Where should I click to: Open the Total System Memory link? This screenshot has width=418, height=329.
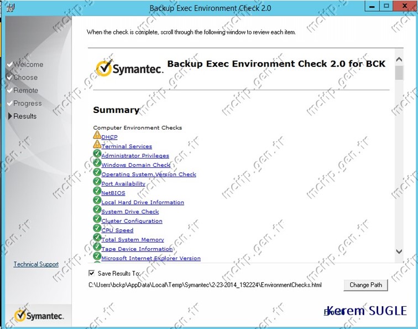point(133,240)
